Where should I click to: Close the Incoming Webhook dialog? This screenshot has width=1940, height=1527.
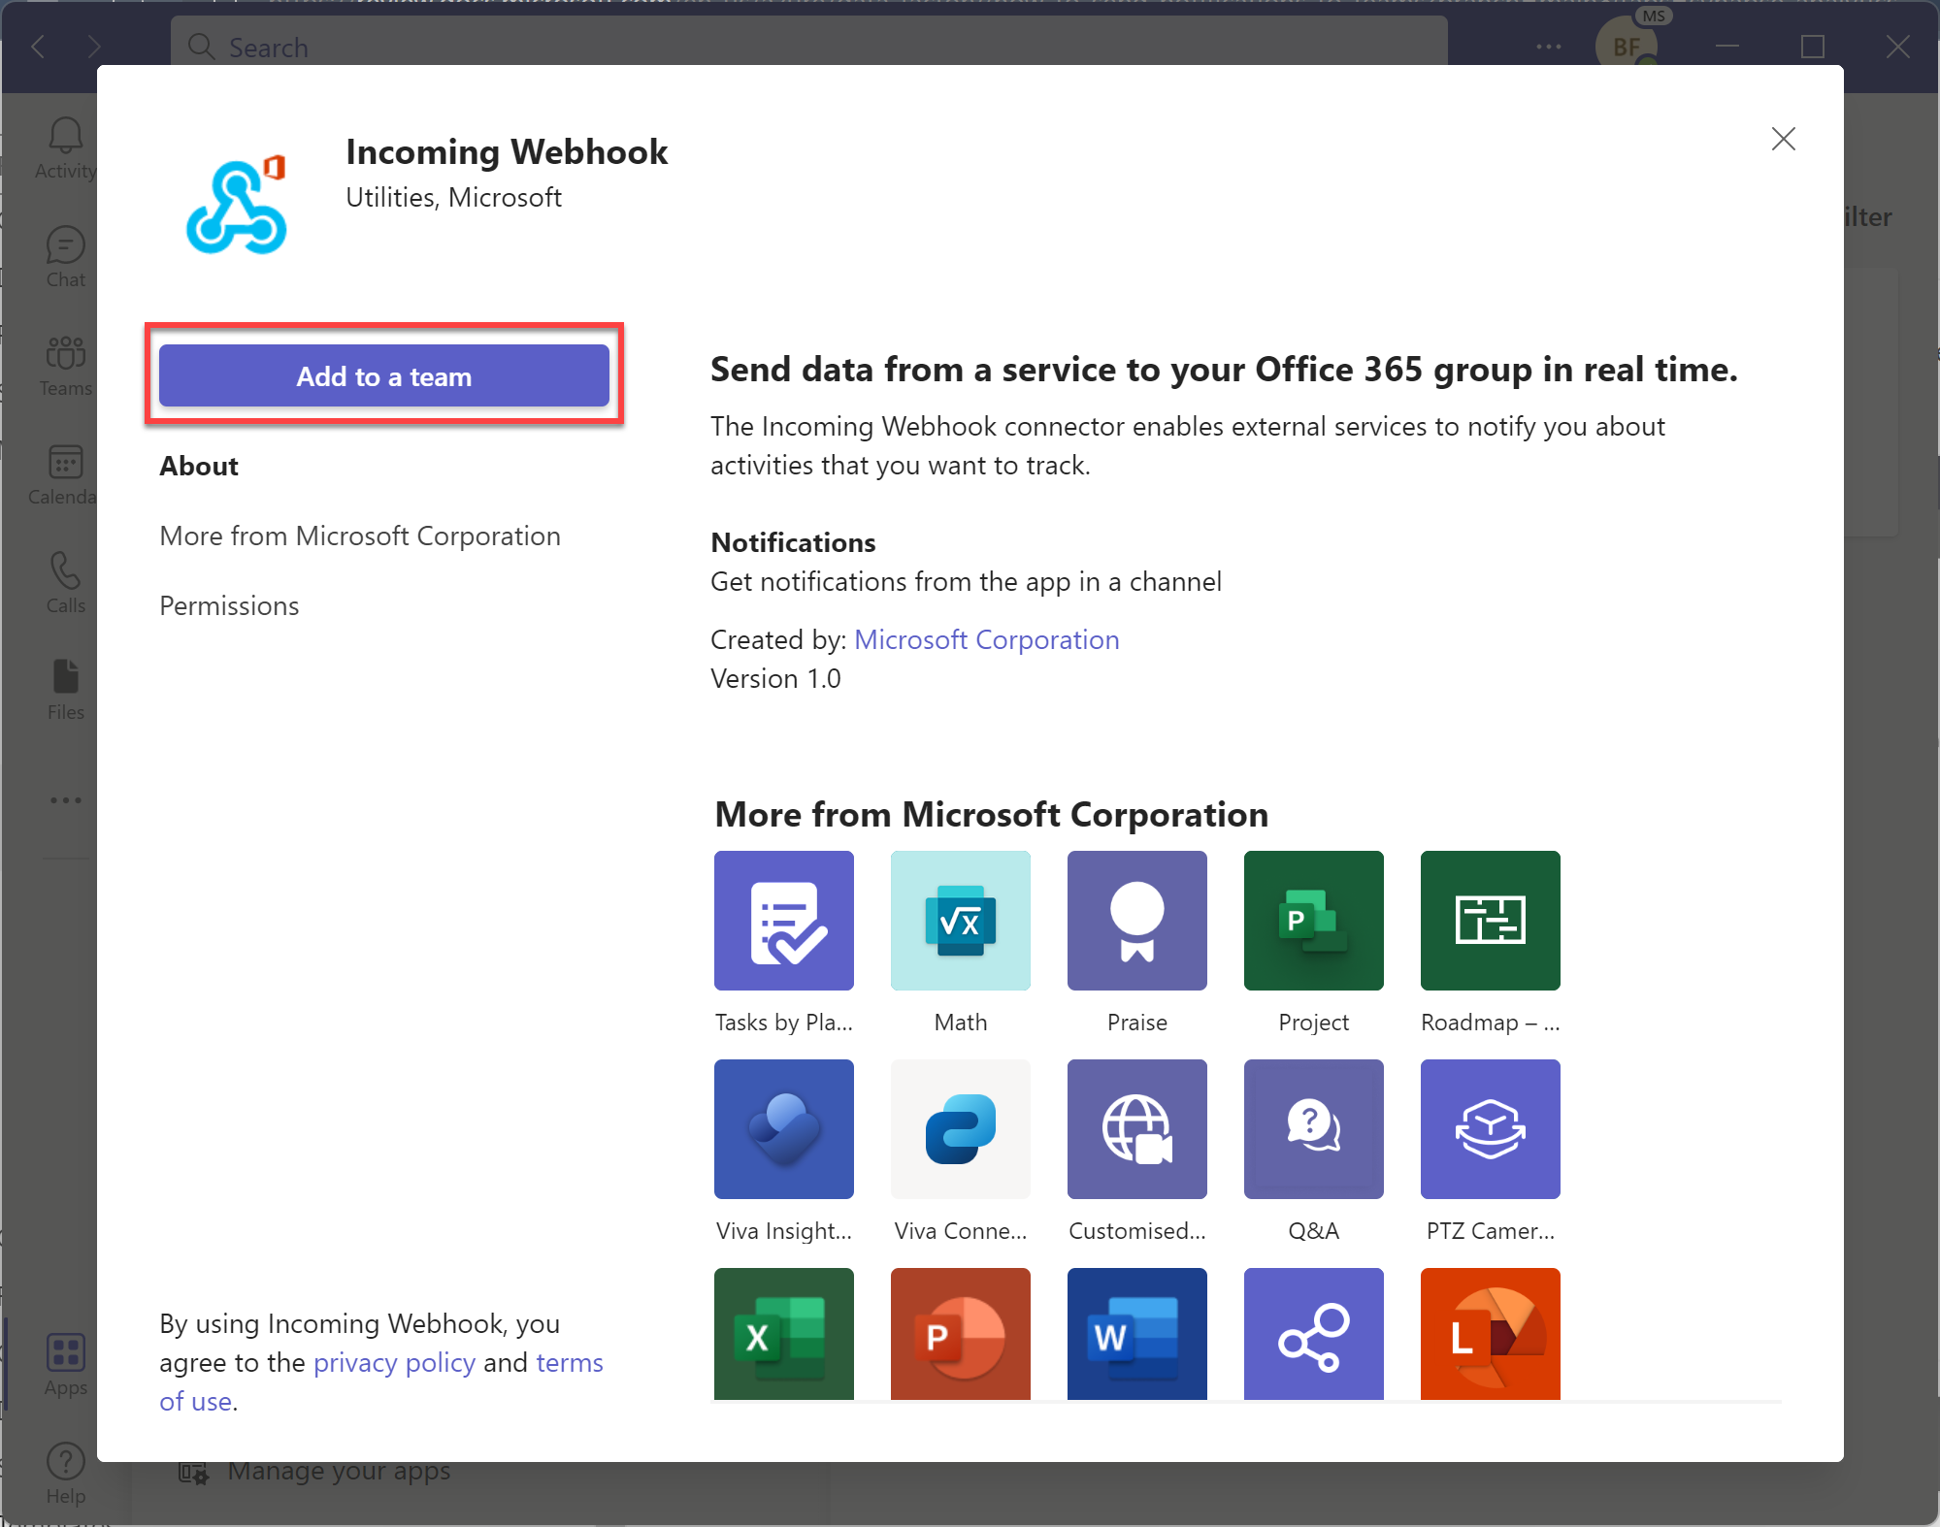(x=1784, y=139)
